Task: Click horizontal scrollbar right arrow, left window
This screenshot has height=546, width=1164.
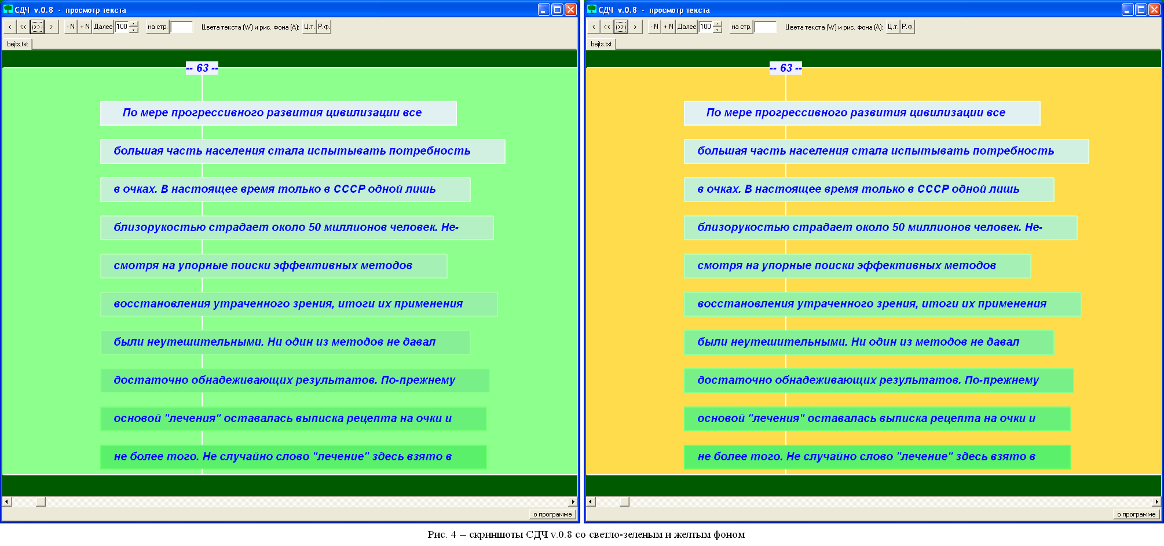Action: tap(573, 501)
